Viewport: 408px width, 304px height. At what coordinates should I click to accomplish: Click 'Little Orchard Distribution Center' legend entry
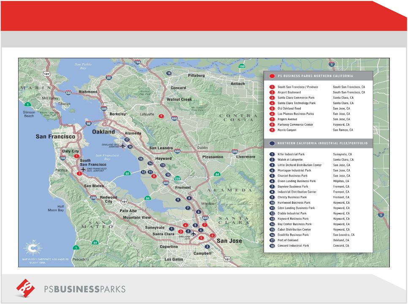point(299,165)
